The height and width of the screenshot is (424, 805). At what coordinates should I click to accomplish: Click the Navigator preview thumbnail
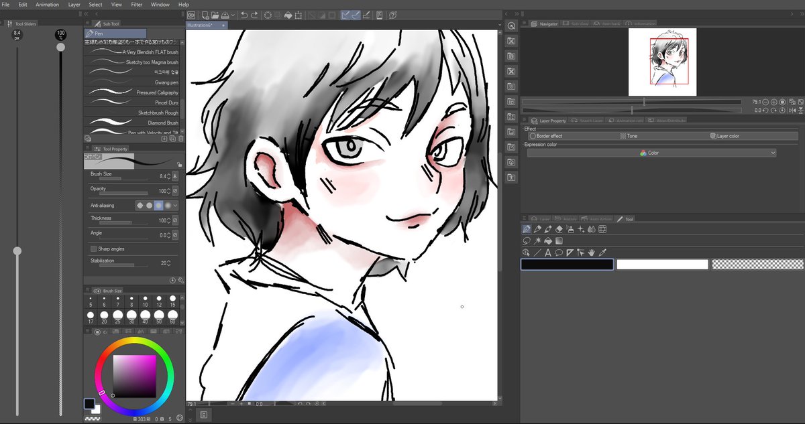click(x=662, y=62)
